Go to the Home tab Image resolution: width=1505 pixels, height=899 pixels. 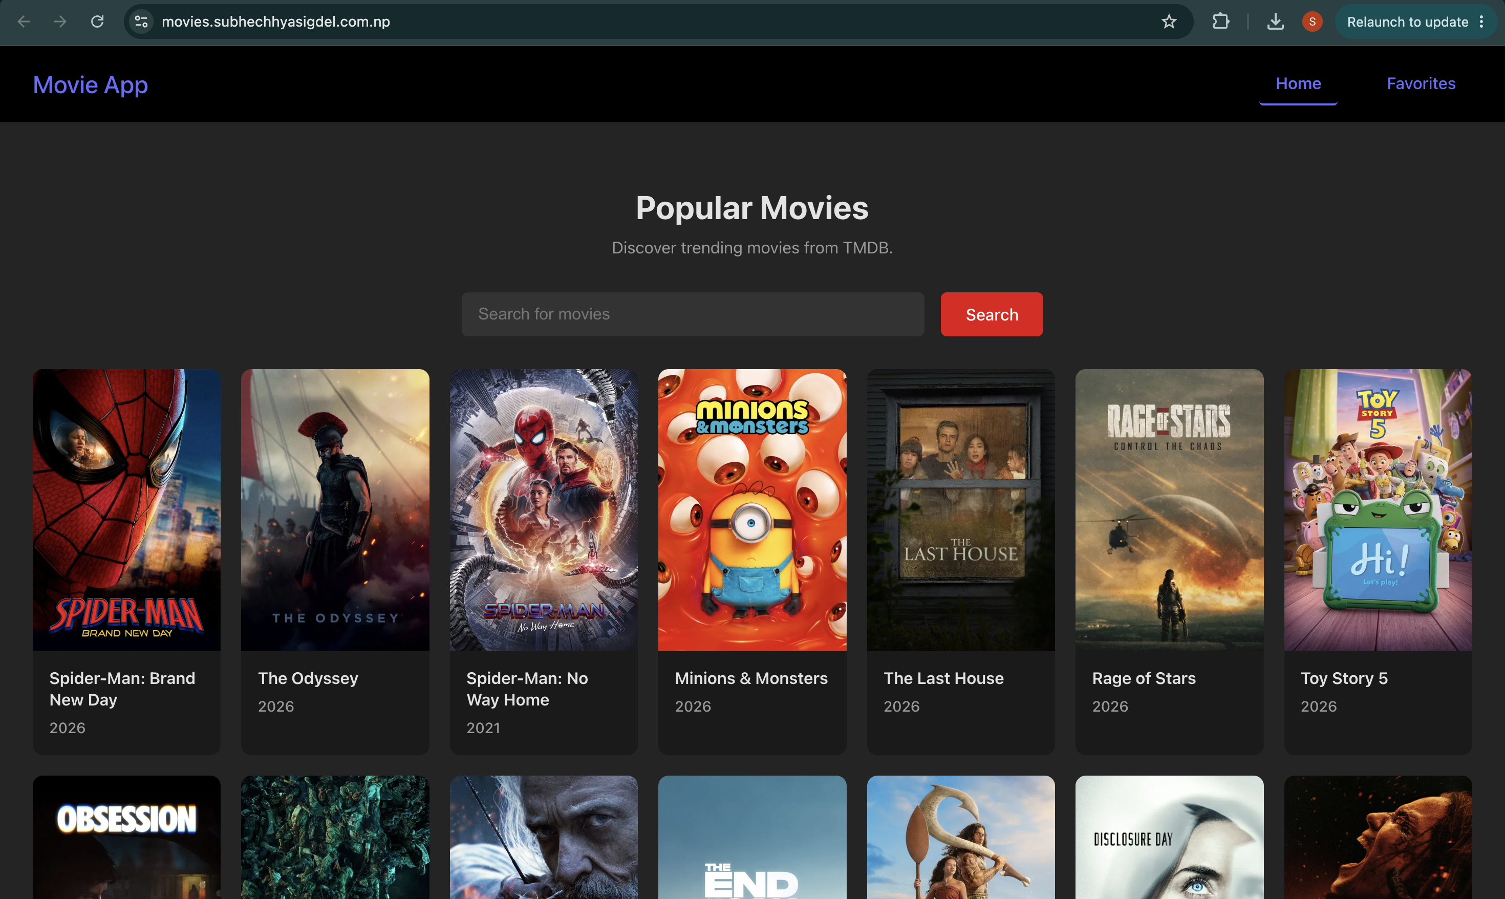[x=1298, y=83]
